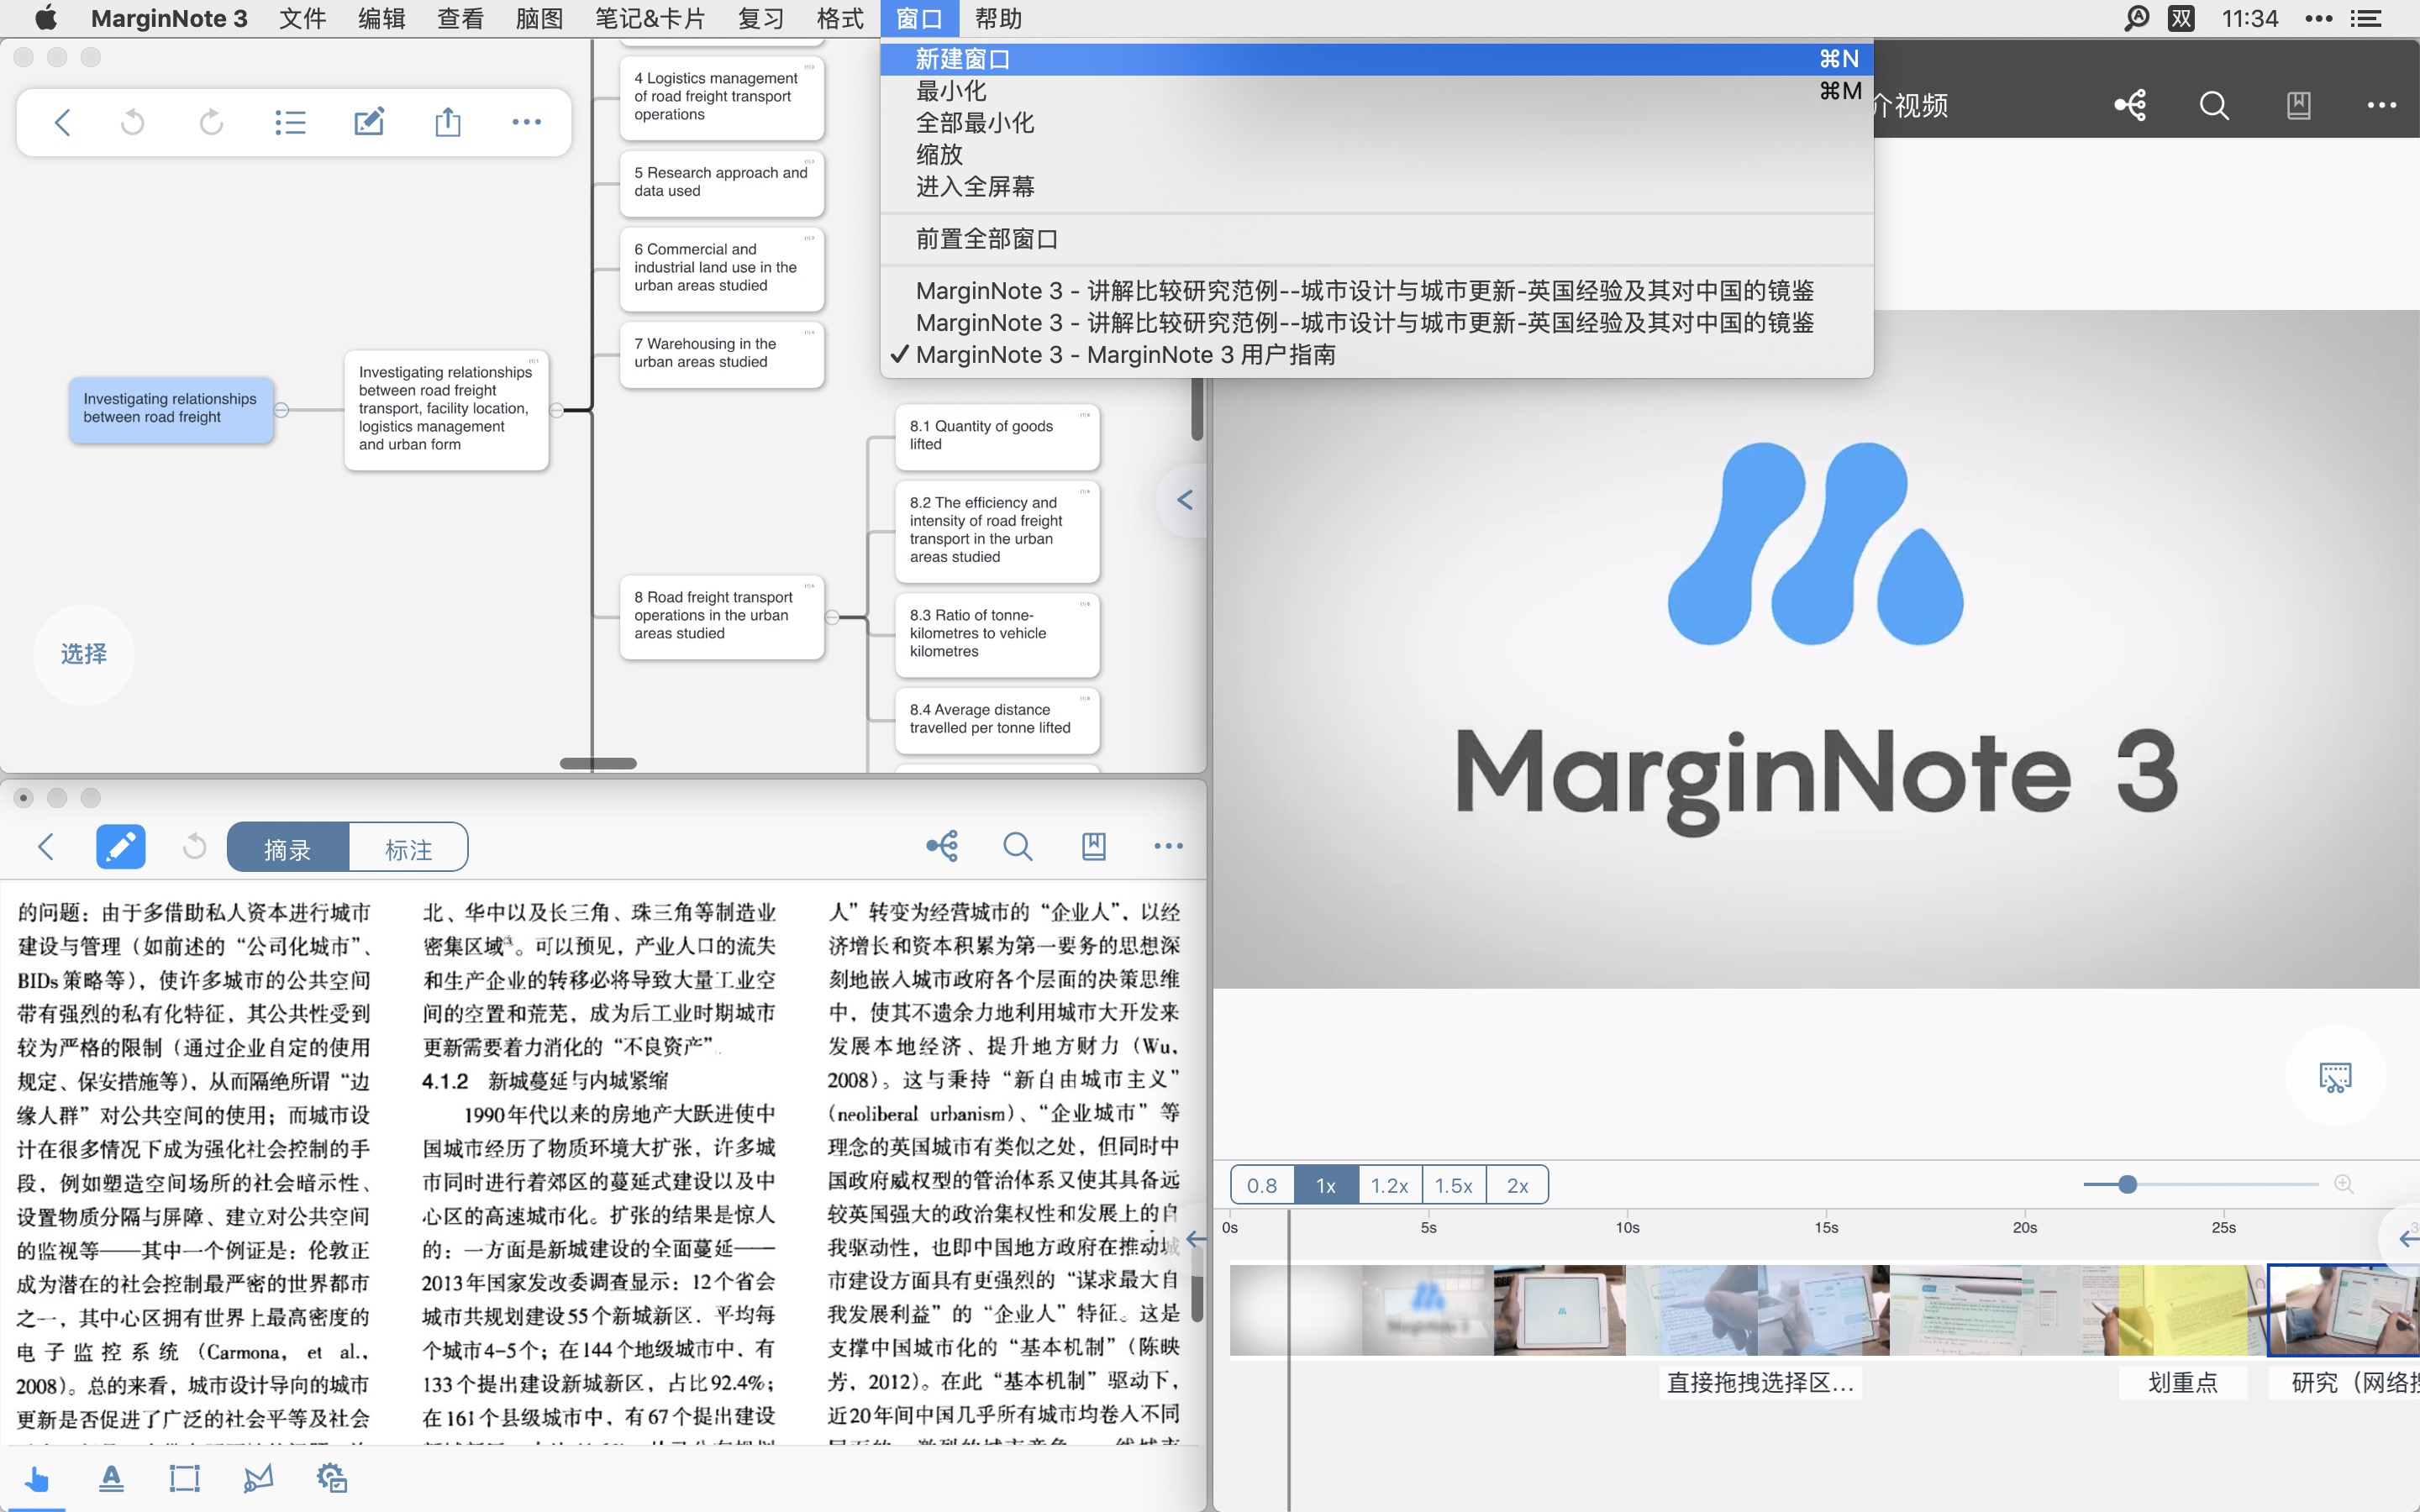The image size is (2420, 1512).
Task: Open the excerpt settings gear
Action: [x=331, y=1478]
